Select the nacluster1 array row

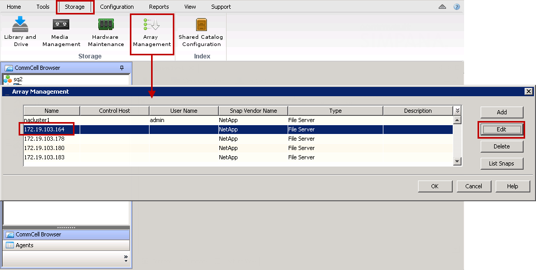click(x=38, y=120)
